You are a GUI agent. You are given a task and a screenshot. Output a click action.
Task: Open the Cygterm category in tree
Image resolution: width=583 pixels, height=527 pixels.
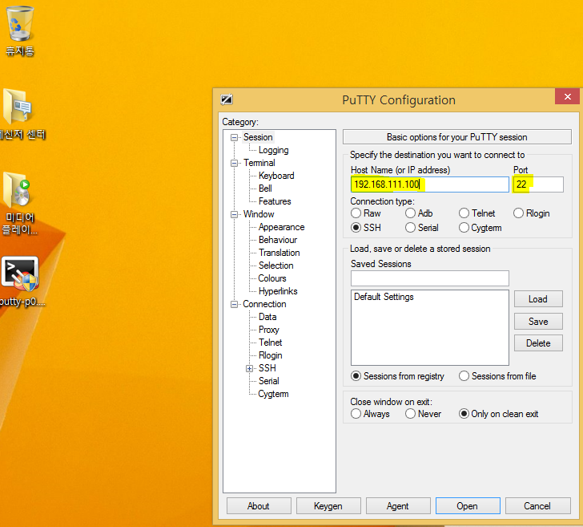tap(273, 394)
